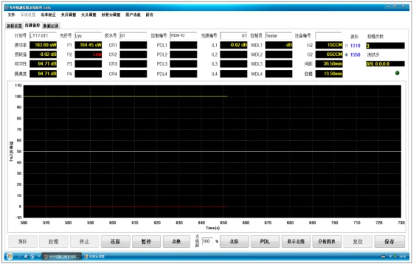Open the 分析图表 view
The image size is (413, 264).
pyautogui.click(x=327, y=241)
